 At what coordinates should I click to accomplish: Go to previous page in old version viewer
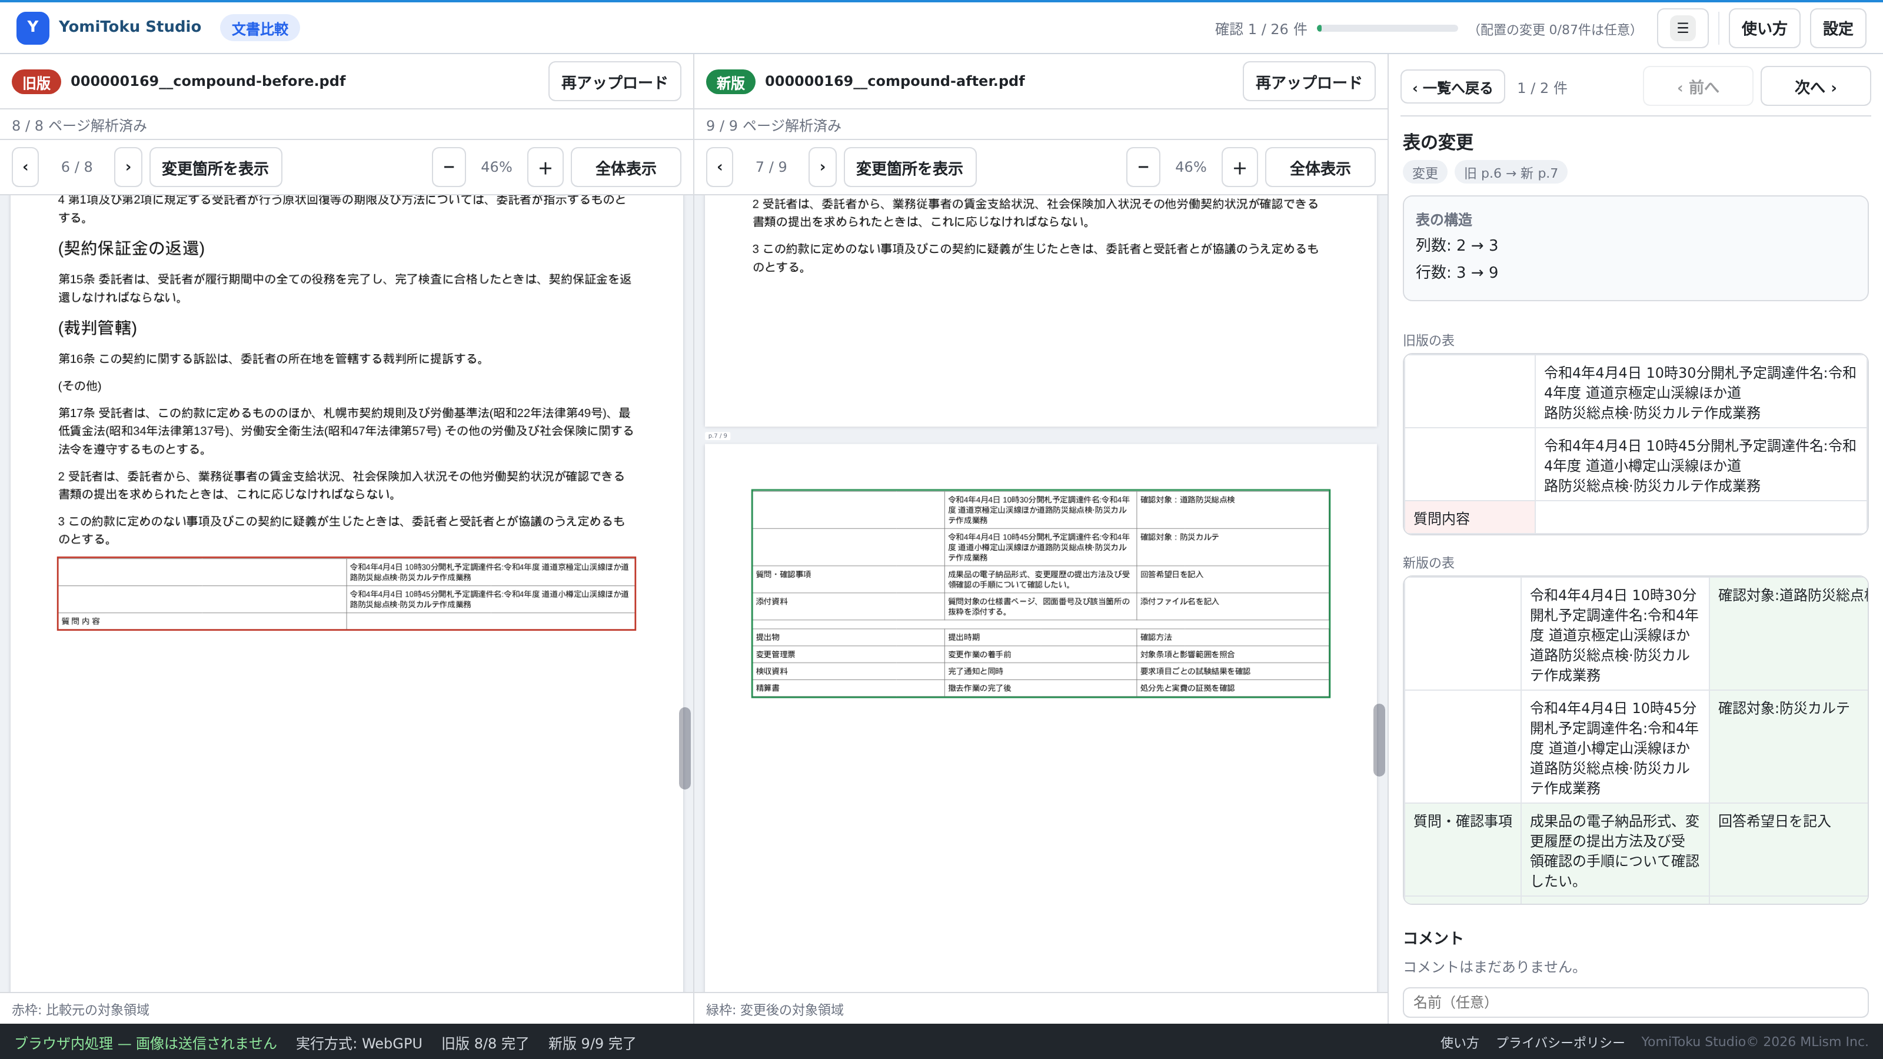pyautogui.click(x=25, y=167)
